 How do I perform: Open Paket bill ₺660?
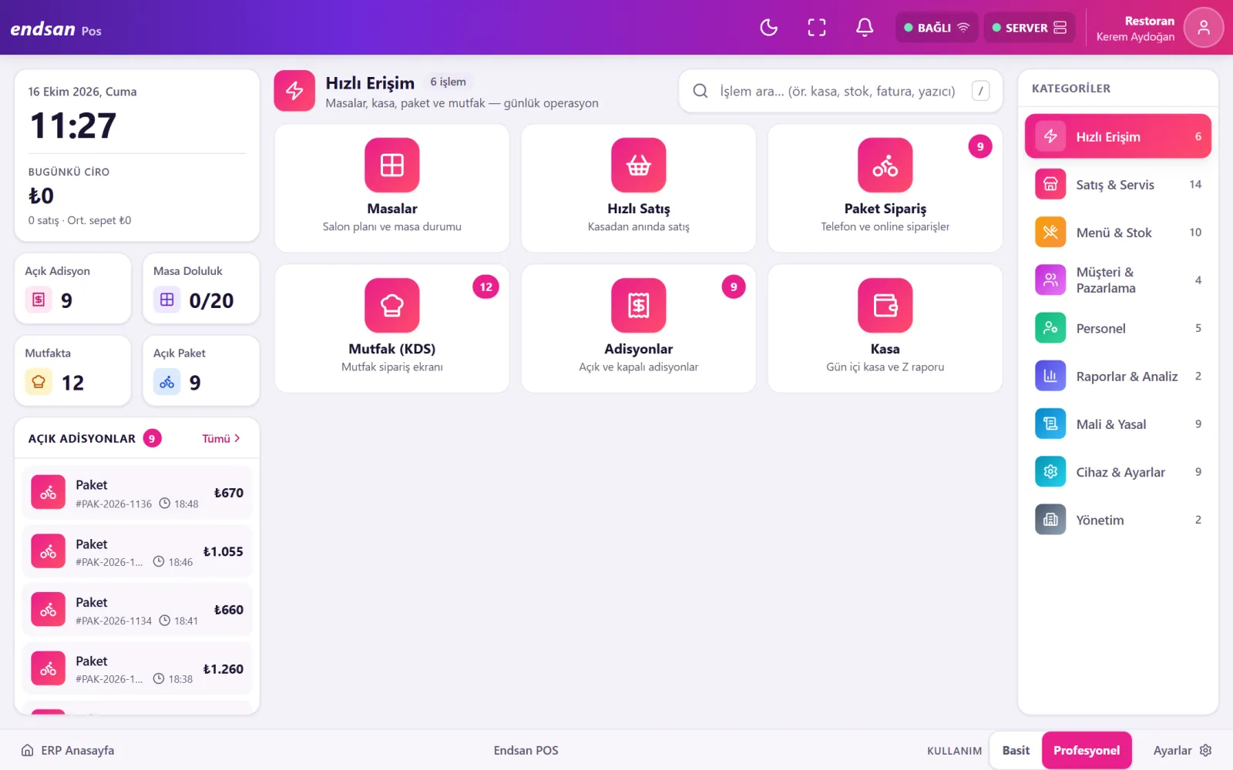click(x=137, y=610)
